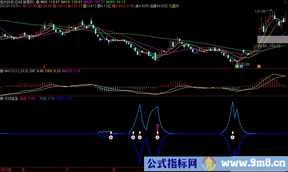Click the MA20: 107.71 label

coord(94,2)
